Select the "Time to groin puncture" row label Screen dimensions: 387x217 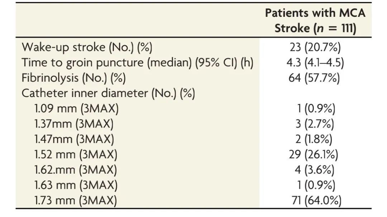click(x=138, y=63)
